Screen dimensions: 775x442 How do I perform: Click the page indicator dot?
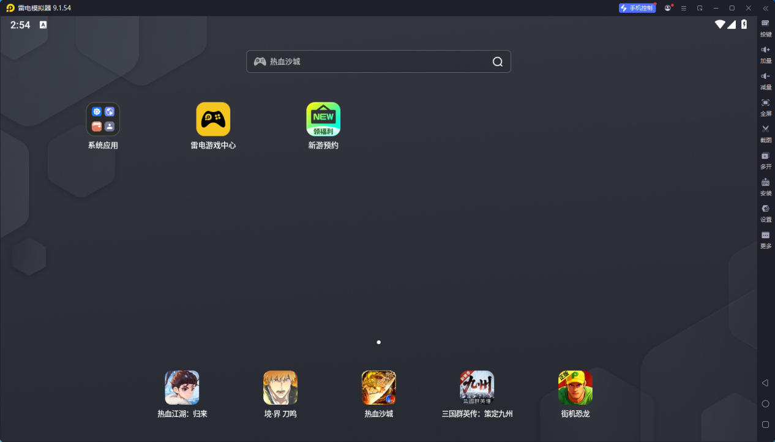tap(379, 342)
